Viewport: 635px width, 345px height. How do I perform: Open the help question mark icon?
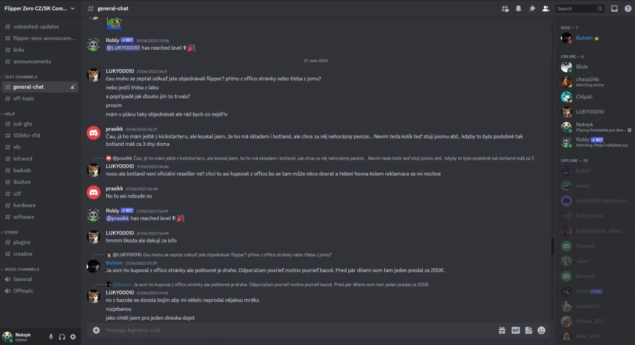(x=628, y=8)
